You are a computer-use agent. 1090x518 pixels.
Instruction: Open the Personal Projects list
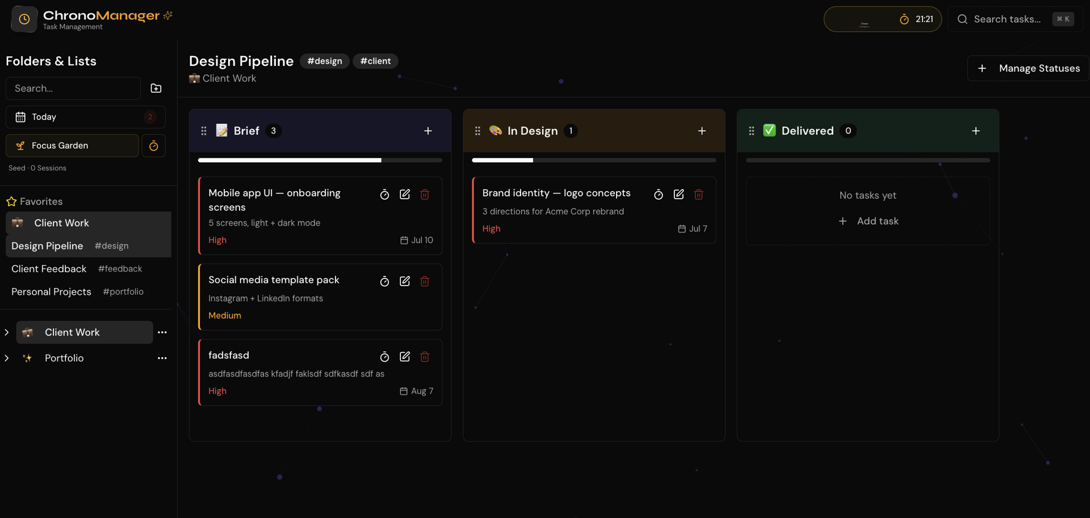88,292
